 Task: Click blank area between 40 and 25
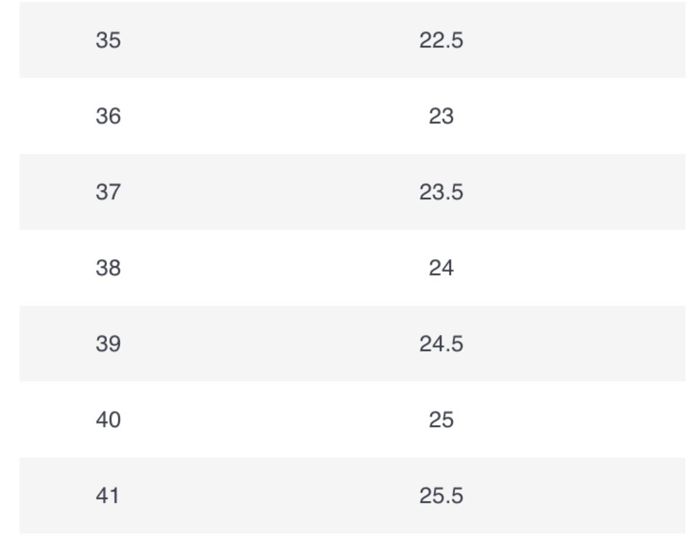tap(275, 420)
